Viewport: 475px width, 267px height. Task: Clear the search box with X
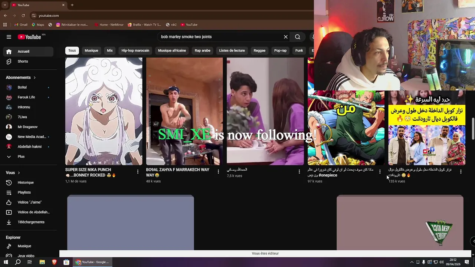coord(286,37)
